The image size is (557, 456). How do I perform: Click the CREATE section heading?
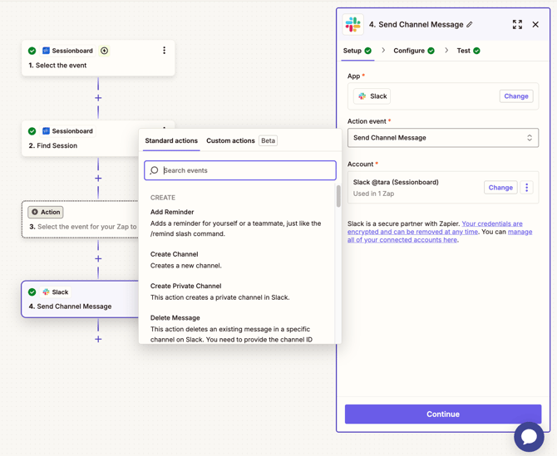[163, 198]
